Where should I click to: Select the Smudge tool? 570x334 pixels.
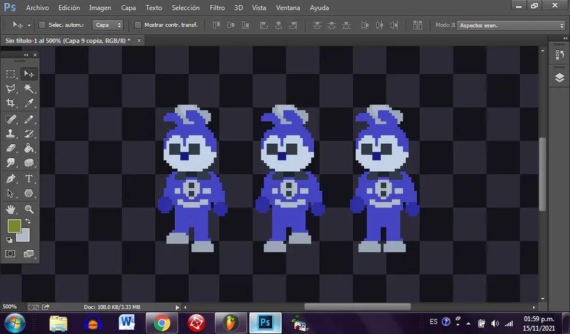click(11, 163)
